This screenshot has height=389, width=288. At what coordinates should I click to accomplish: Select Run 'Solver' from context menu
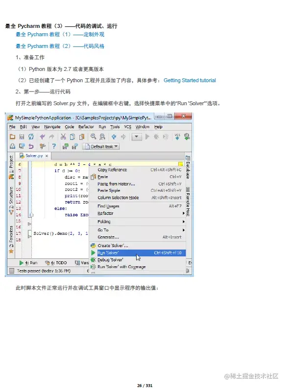[138, 253]
